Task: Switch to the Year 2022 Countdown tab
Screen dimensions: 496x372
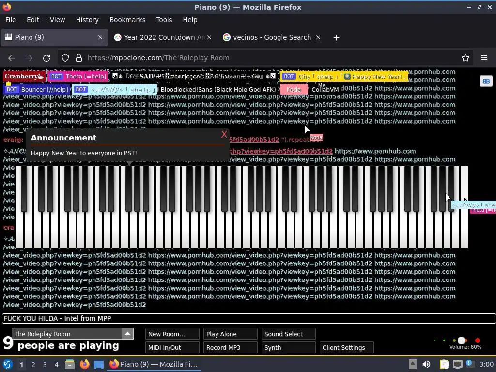Action: click(163, 37)
